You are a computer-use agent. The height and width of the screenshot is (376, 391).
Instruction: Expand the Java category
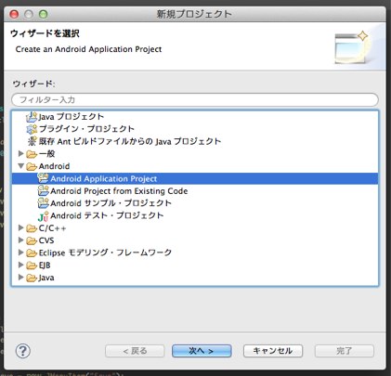pos(21,277)
